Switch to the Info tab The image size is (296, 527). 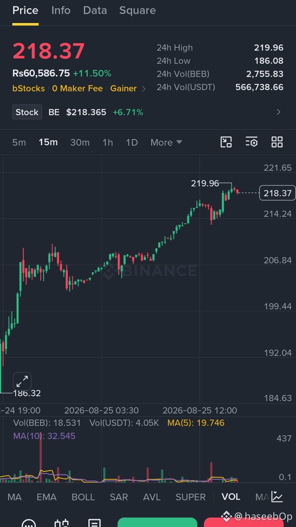point(61,10)
